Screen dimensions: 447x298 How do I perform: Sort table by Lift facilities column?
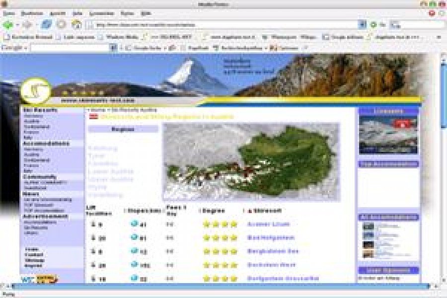click(x=98, y=211)
